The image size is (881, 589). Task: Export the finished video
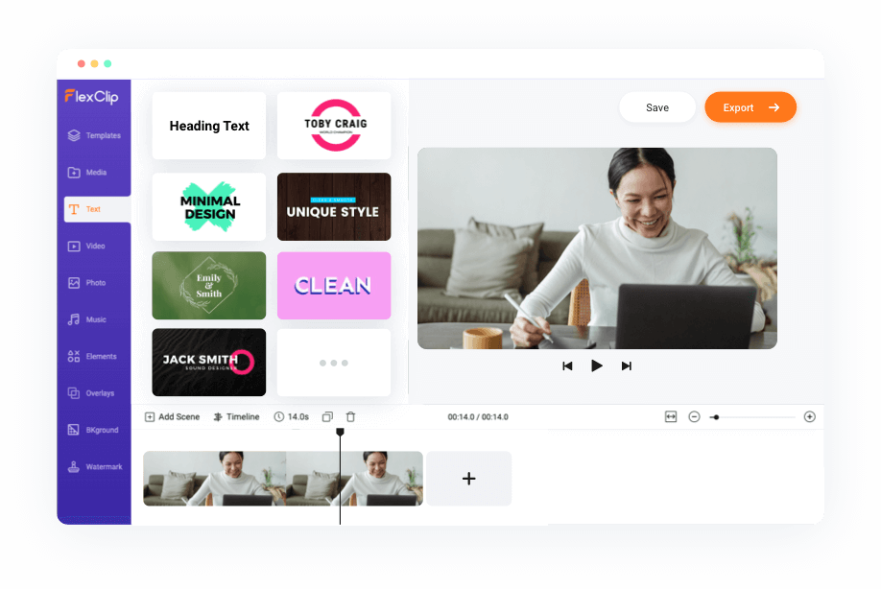(x=750, y=106)
